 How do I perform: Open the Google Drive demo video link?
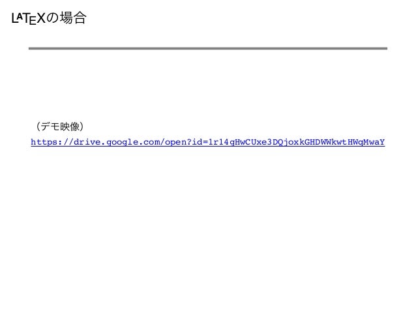click(208, 142)
